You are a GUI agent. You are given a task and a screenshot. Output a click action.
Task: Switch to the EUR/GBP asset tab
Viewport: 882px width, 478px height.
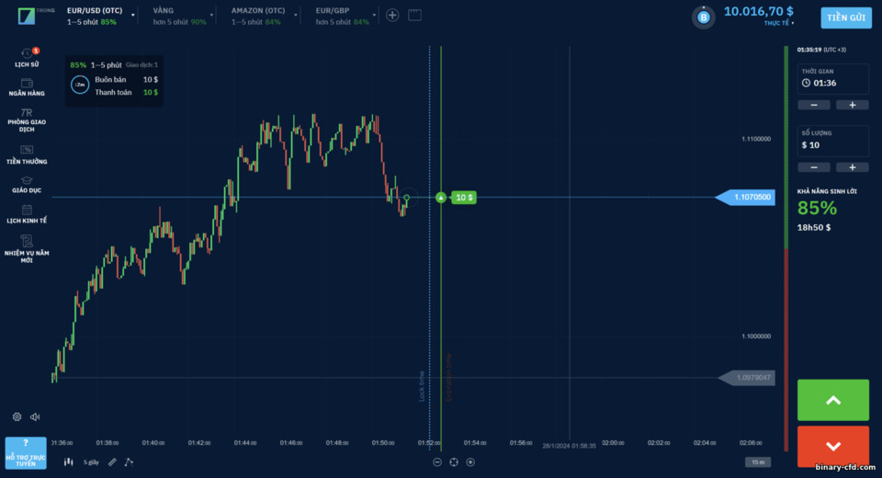343,16
